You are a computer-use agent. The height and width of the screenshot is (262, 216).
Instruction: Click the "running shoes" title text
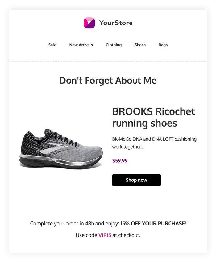144,123
